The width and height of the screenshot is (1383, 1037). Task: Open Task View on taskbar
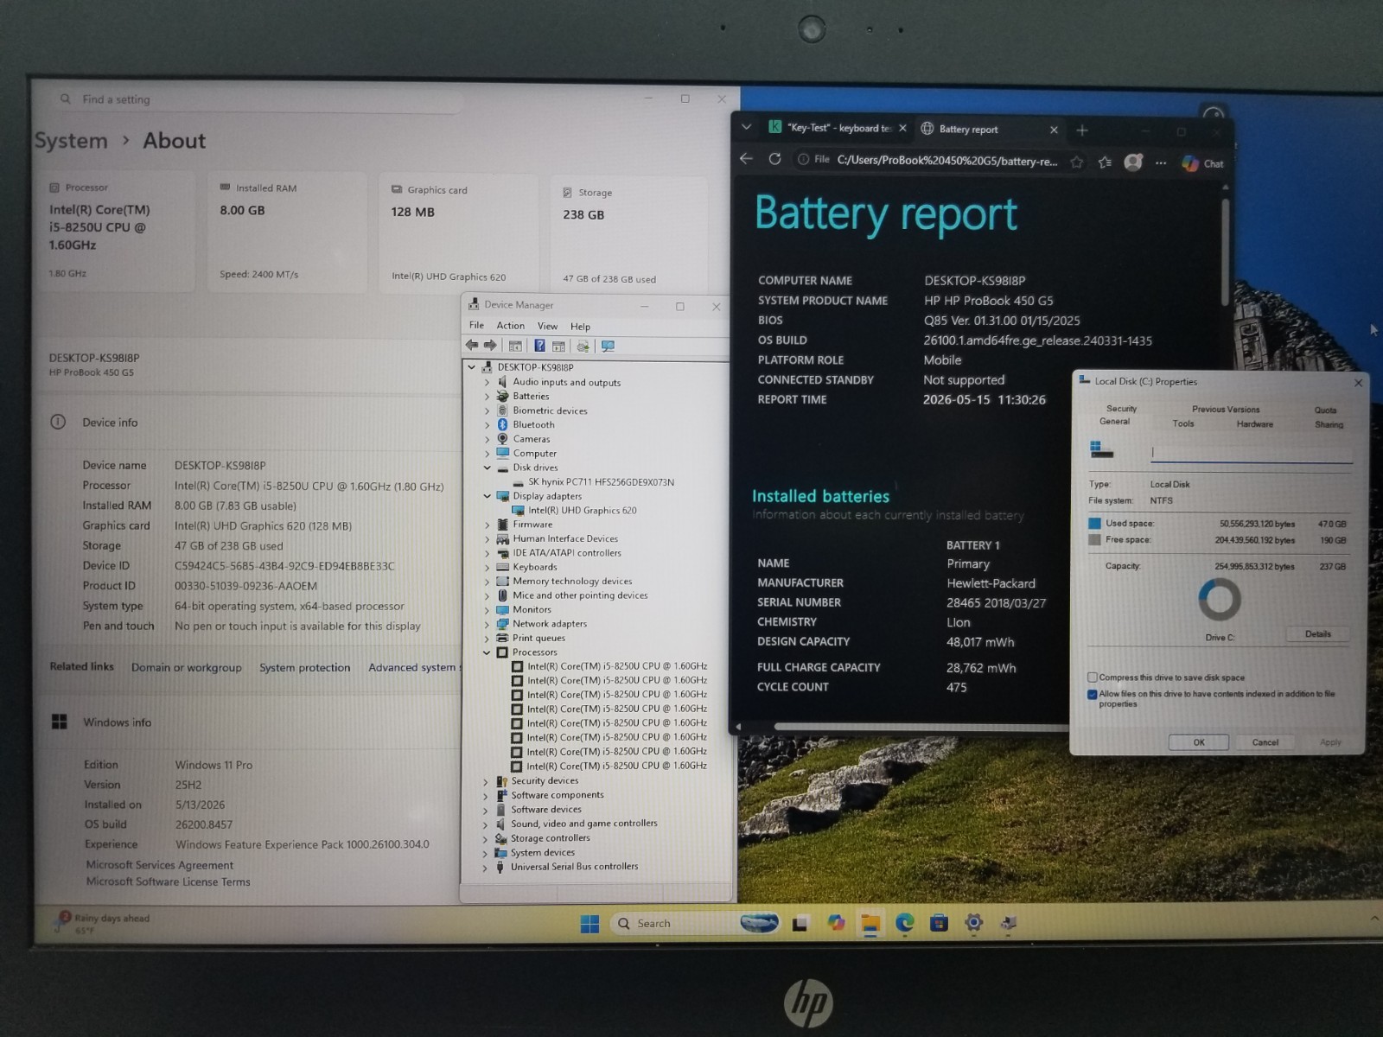(x=800, y=924)
